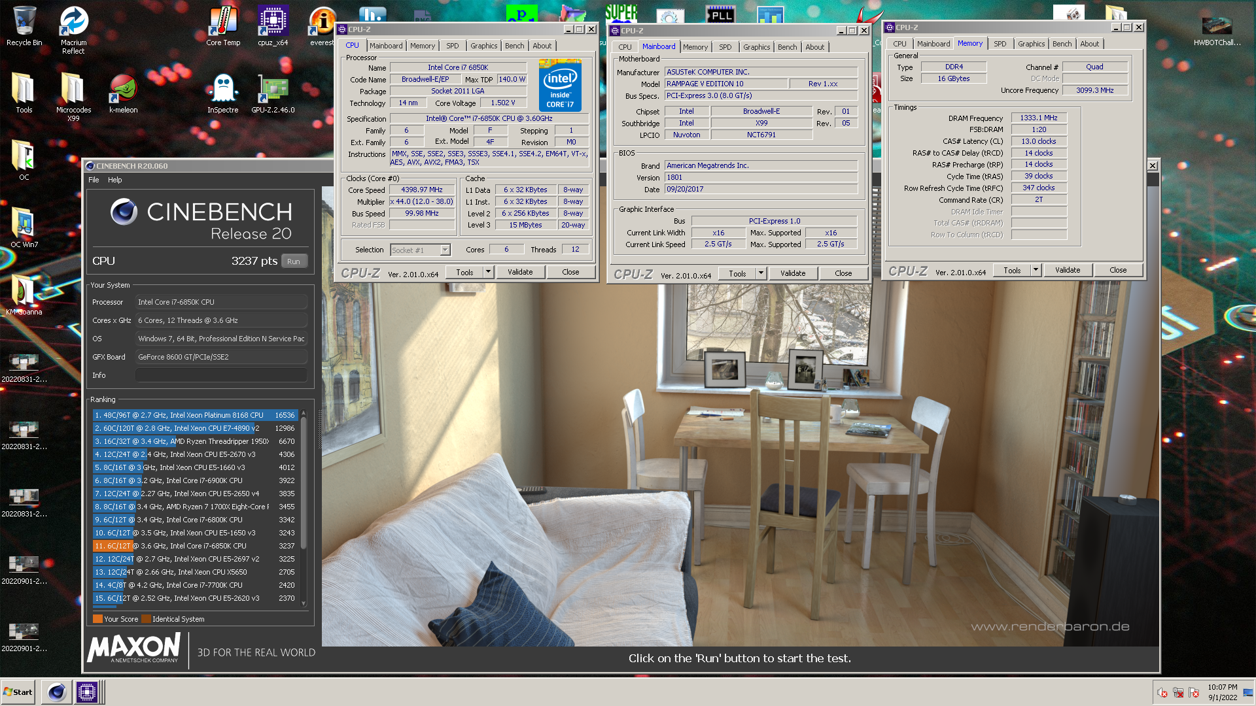Open the SPD tab in the Mainboard CPU-Z window
1256x706 pixels.
click(725, 47)
